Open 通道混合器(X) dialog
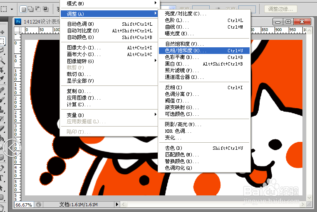Image resolution: width=317 pixels, height=212 pixels. tap(204, 77)
